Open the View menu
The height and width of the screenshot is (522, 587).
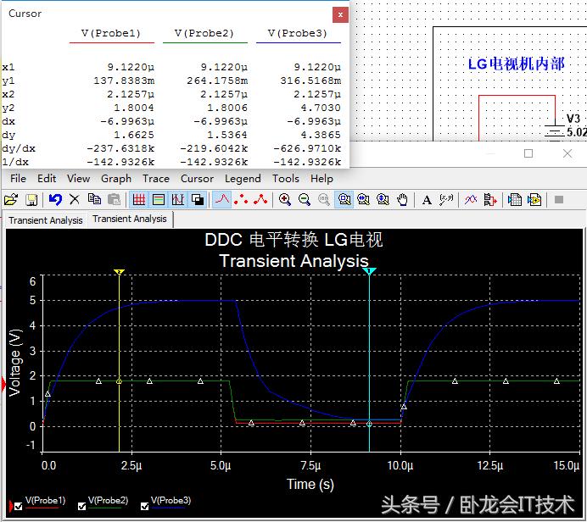point(78,178)
